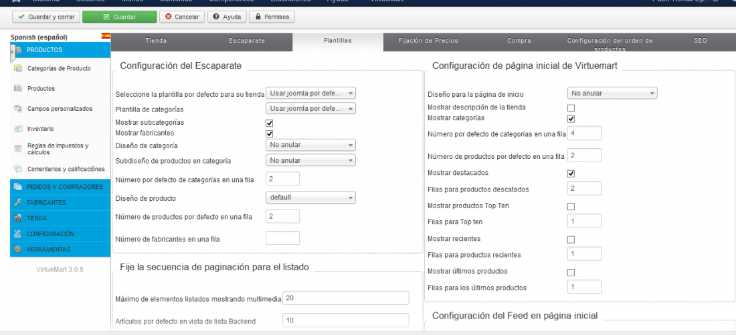The height and width of the screenshot is (335, 736).
Task: Open the Productos sidebar link
Action: click(41, 88)
